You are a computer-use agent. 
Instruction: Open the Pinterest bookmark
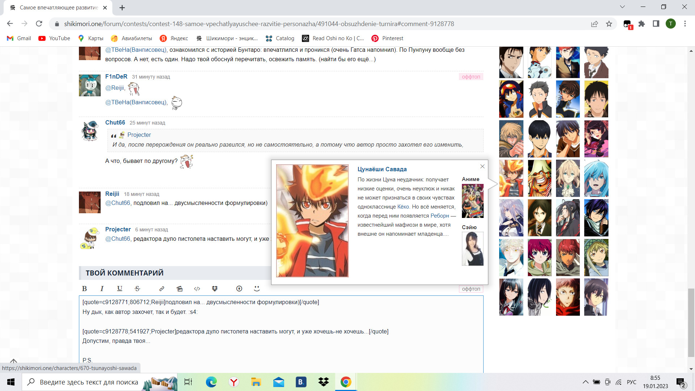(387, 38)
